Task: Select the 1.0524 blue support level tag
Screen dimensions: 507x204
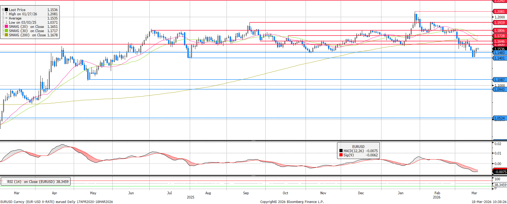Action: 499,118
